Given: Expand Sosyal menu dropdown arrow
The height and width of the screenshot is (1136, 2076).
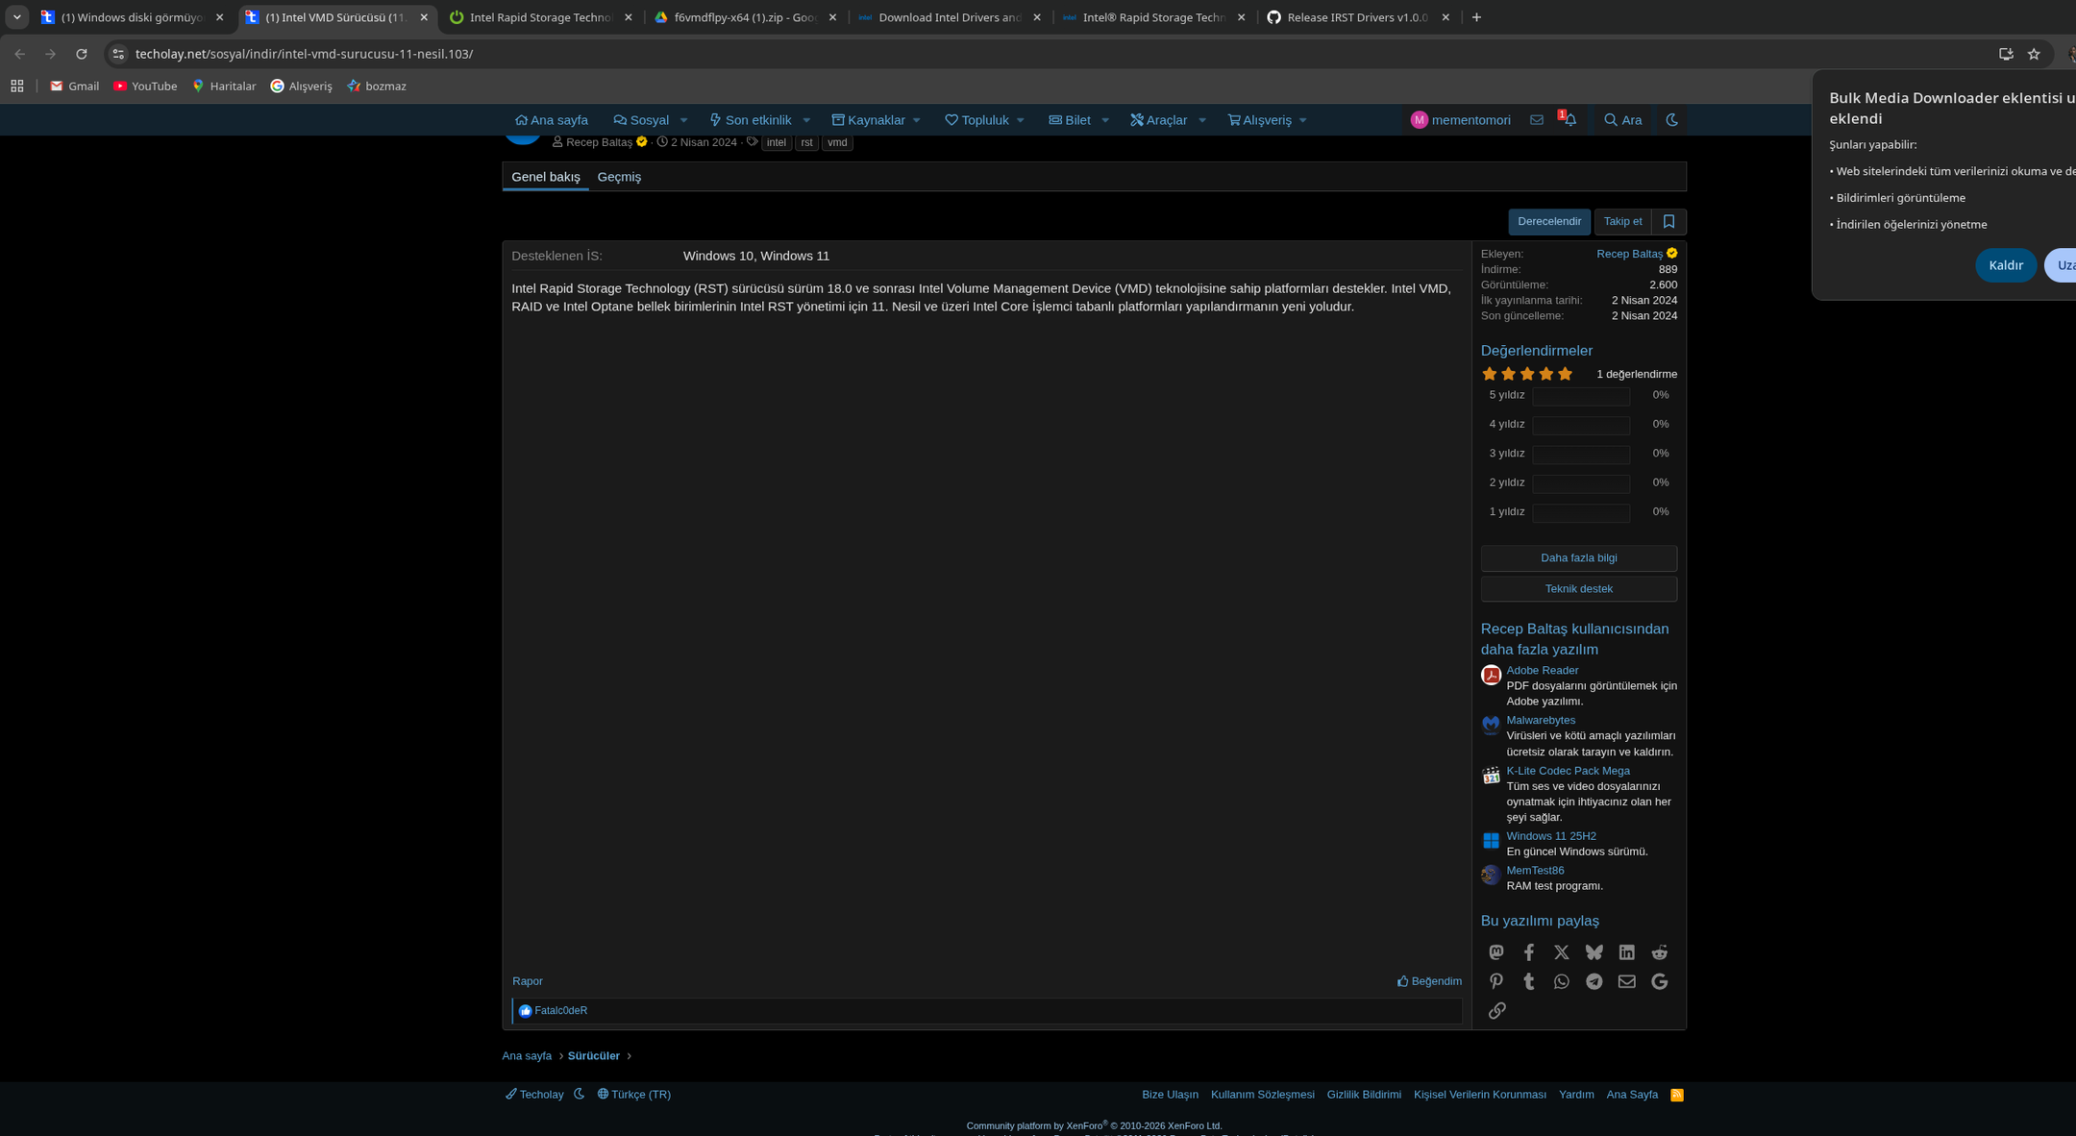Looking at the screenshot, I should coord(683,120).
